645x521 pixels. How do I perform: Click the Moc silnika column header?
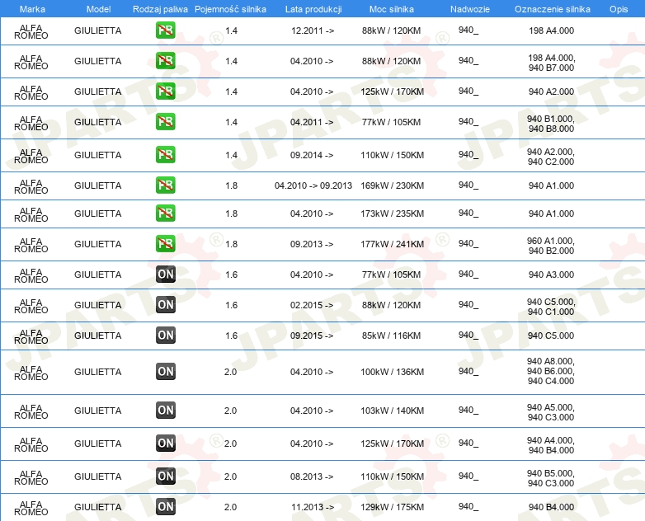tap(392, 9)
